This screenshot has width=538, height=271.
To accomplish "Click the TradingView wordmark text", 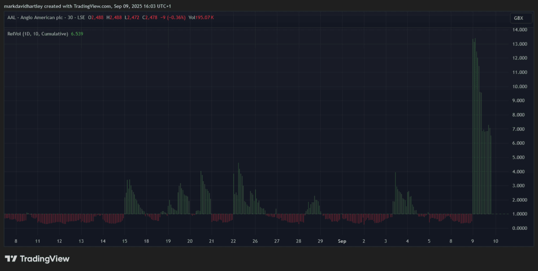I will [x=45, y=258].
